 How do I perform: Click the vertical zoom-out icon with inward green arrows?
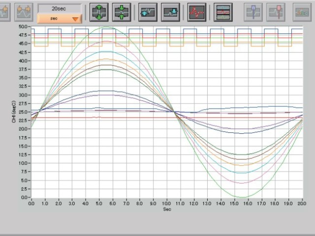pyautogui.click(x=121, y=12)
